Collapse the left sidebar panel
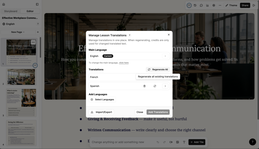Screen dimensions: 259x149 pyautogui.click(x=37, y=4)
